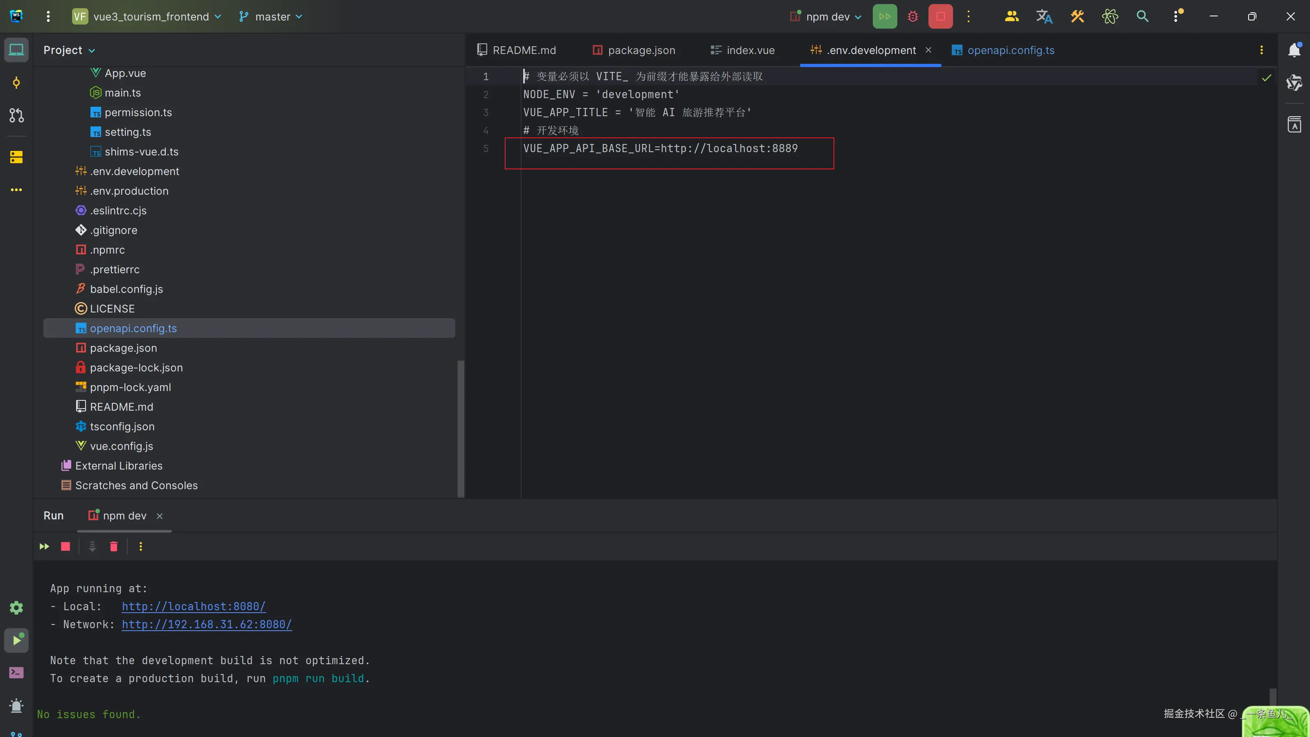Open the Commit tool window icon
Screen dimensions: 1310x737
point(16,83)
